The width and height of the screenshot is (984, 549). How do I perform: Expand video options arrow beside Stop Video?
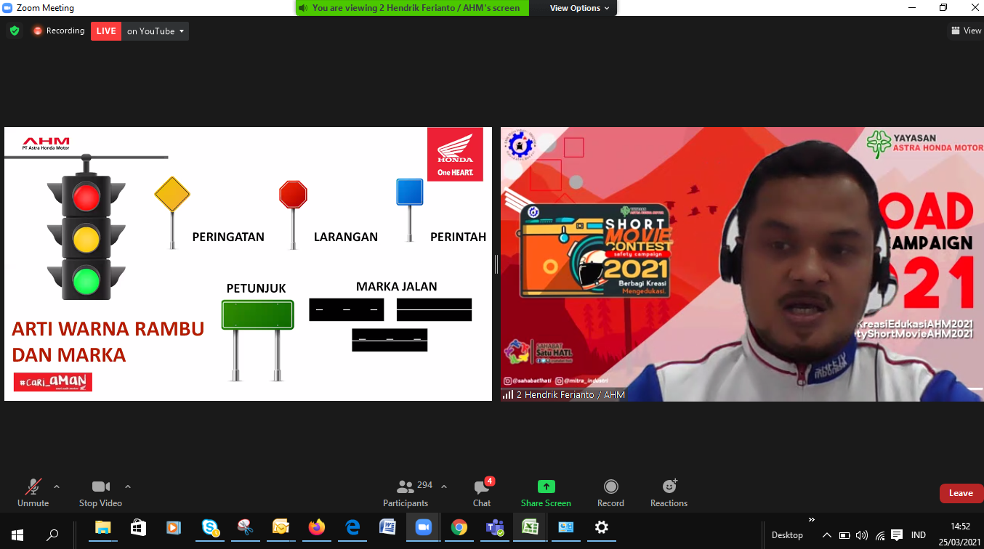click(128, 487)
